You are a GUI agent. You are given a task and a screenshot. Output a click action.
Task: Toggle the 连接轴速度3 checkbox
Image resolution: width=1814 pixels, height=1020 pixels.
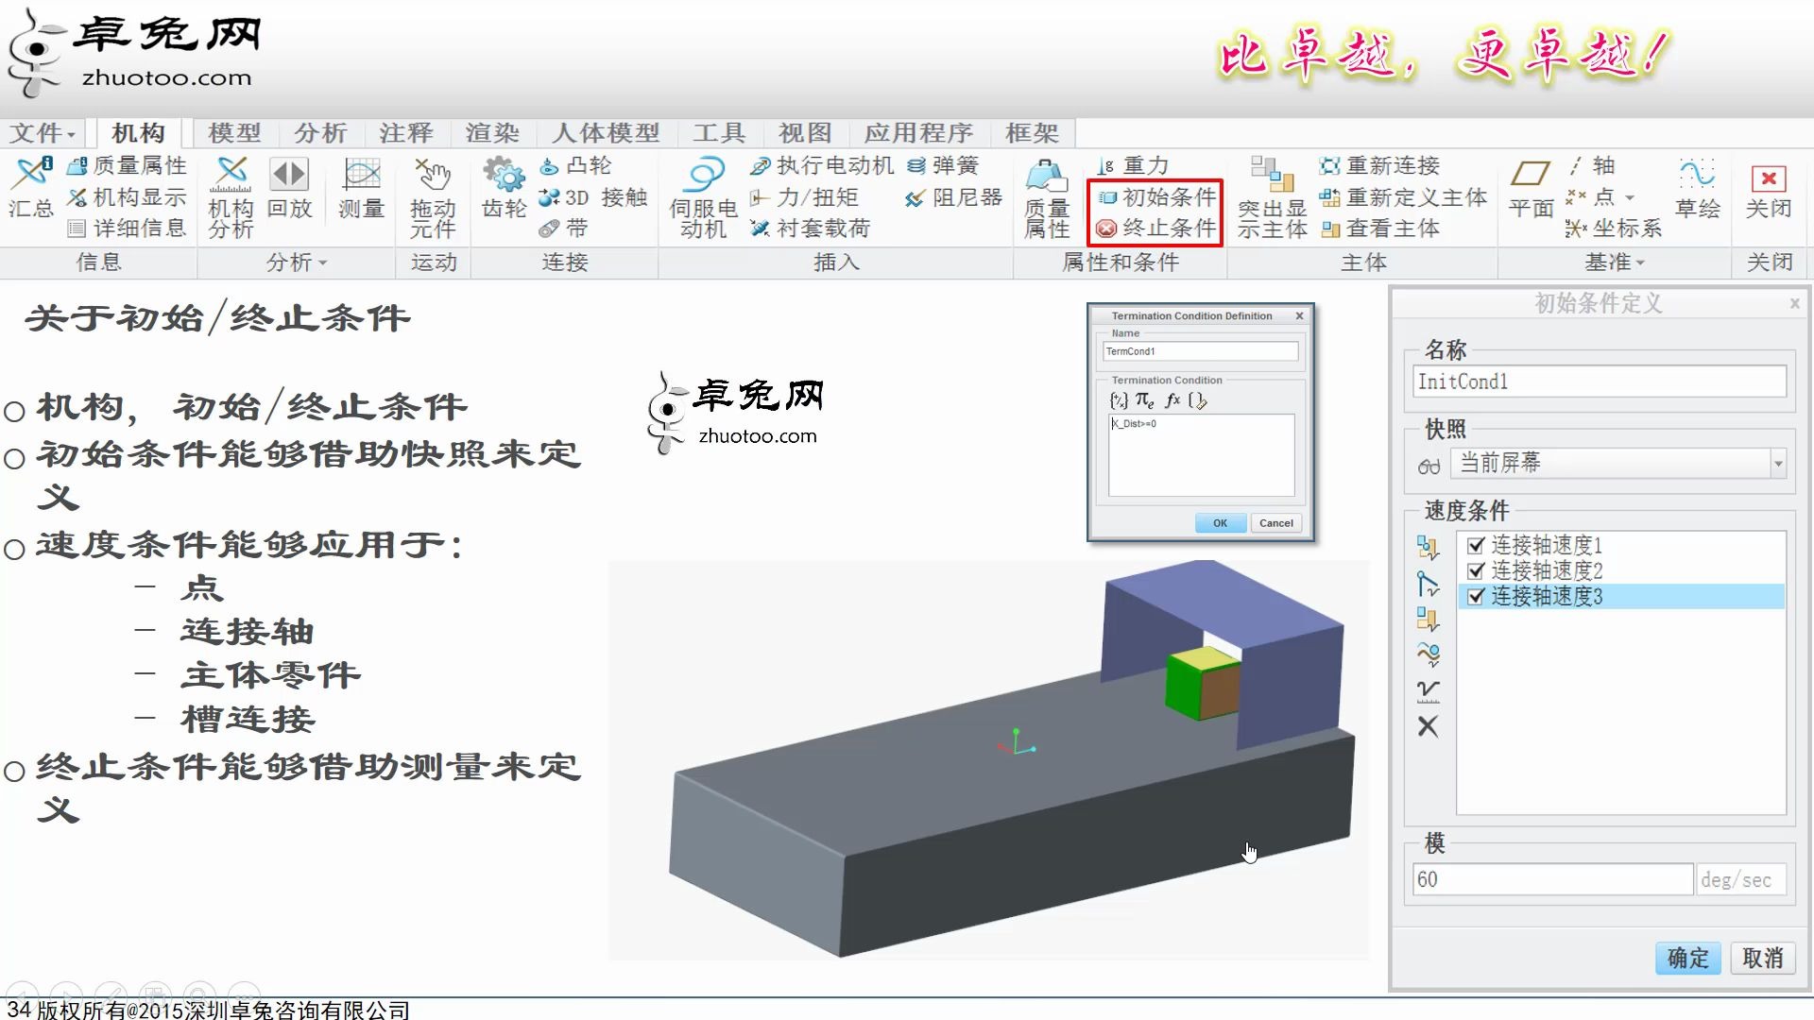coord(1476,596)
